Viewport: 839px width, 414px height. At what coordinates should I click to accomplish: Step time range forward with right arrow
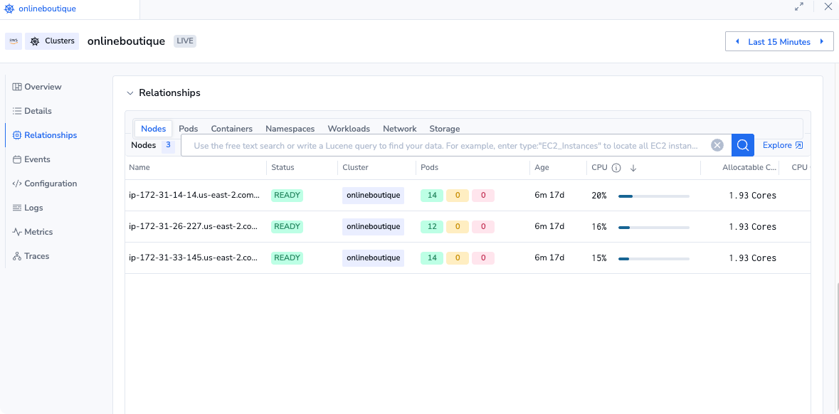(823, 42)
